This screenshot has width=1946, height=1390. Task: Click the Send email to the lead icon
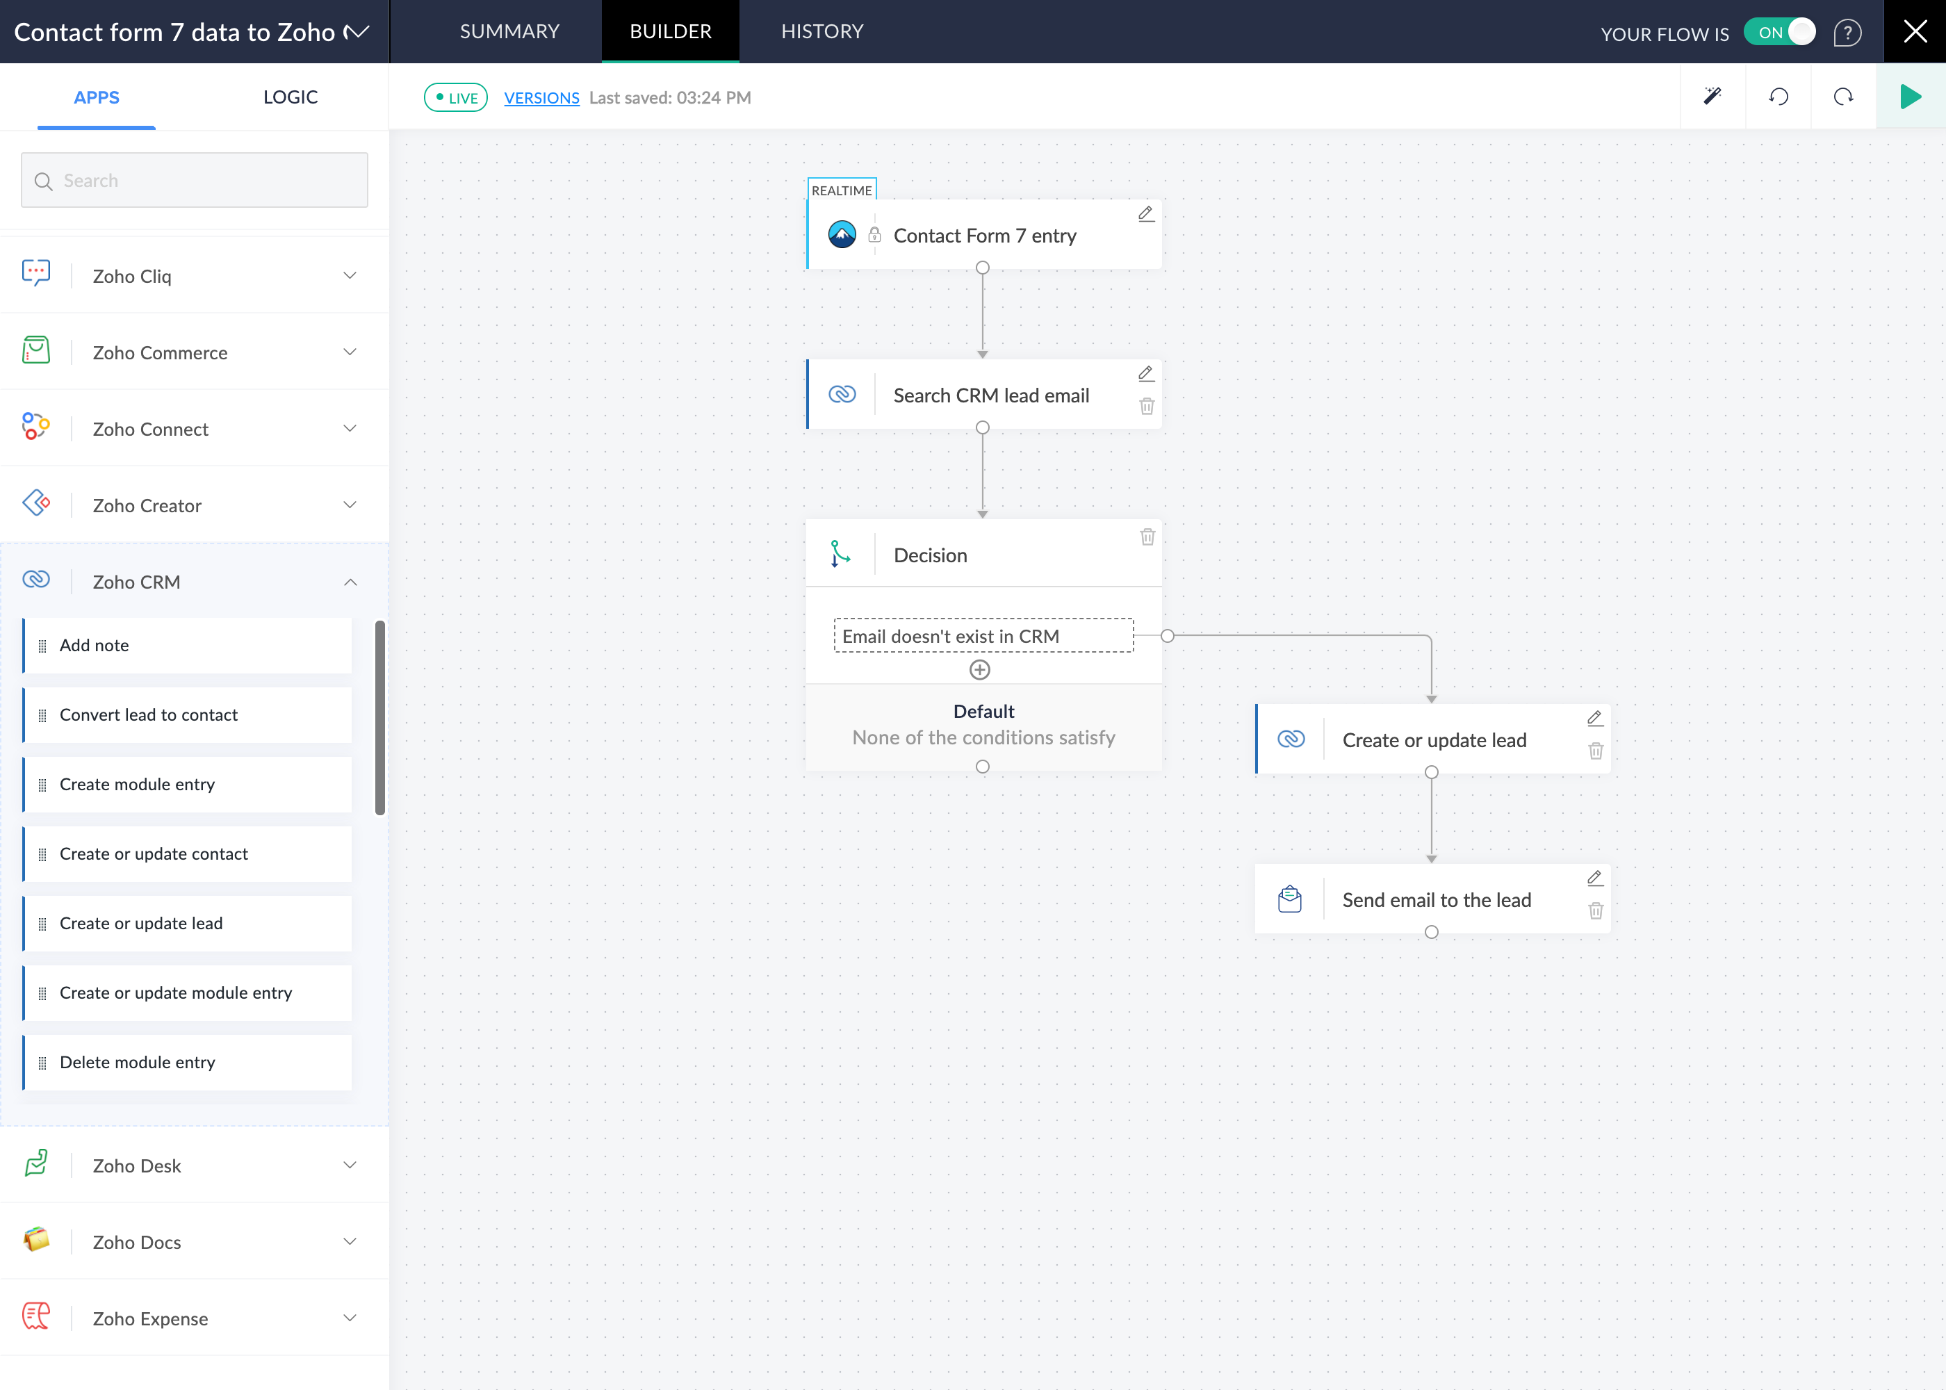pyautogui.click(x=1291, y=899)
